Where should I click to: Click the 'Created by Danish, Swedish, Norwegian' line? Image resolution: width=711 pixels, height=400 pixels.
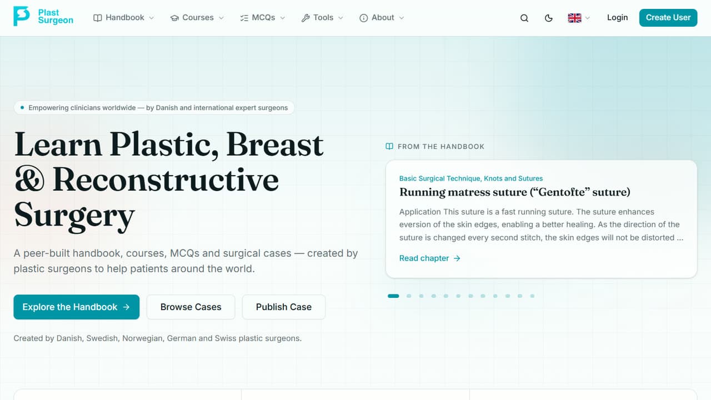click(x=158, y=338)
